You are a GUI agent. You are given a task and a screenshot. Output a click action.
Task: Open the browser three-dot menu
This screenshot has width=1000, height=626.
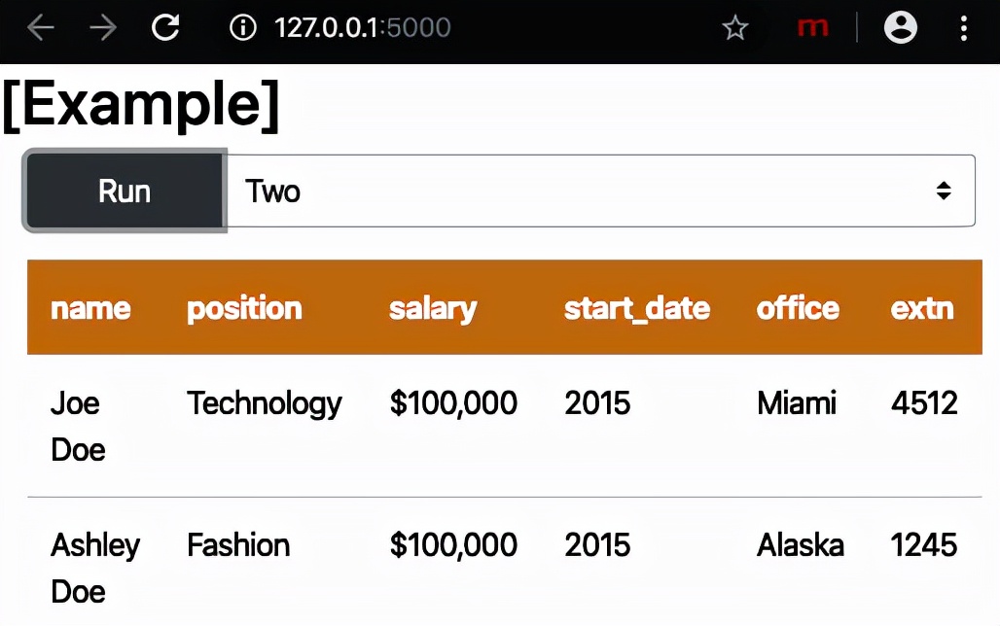(964, 28)
